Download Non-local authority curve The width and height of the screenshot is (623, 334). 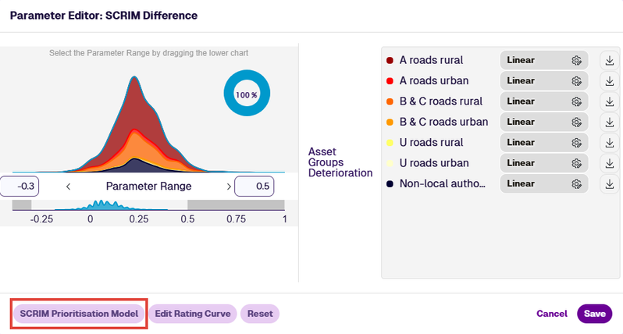pyautogui.click(x=610, y=184)
